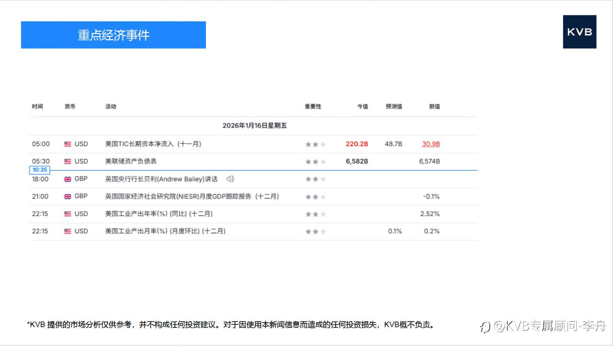Screen dimensions: 613x346
Task: Play the Andrew Bailey speech audio icon
Action: pos(230,179)
